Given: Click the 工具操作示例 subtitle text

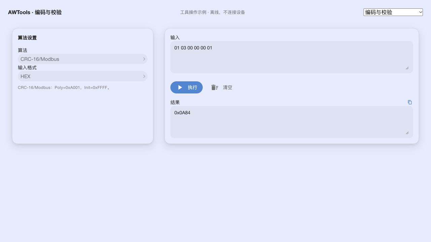Looking at the screenshot, I should pos(212,12).
